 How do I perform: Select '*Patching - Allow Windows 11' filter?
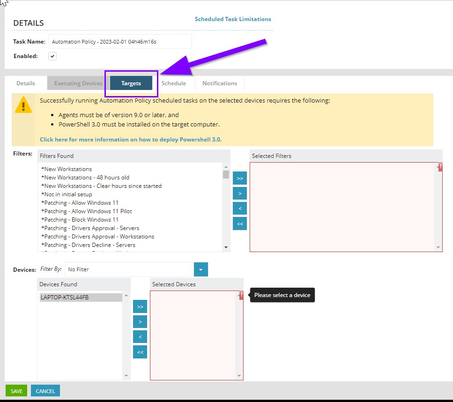(x=80, y=202)
